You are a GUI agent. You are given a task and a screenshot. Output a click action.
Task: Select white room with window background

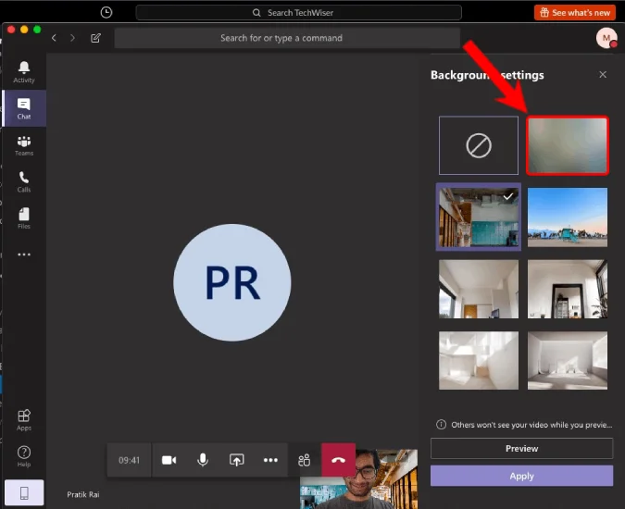(479, 289)
